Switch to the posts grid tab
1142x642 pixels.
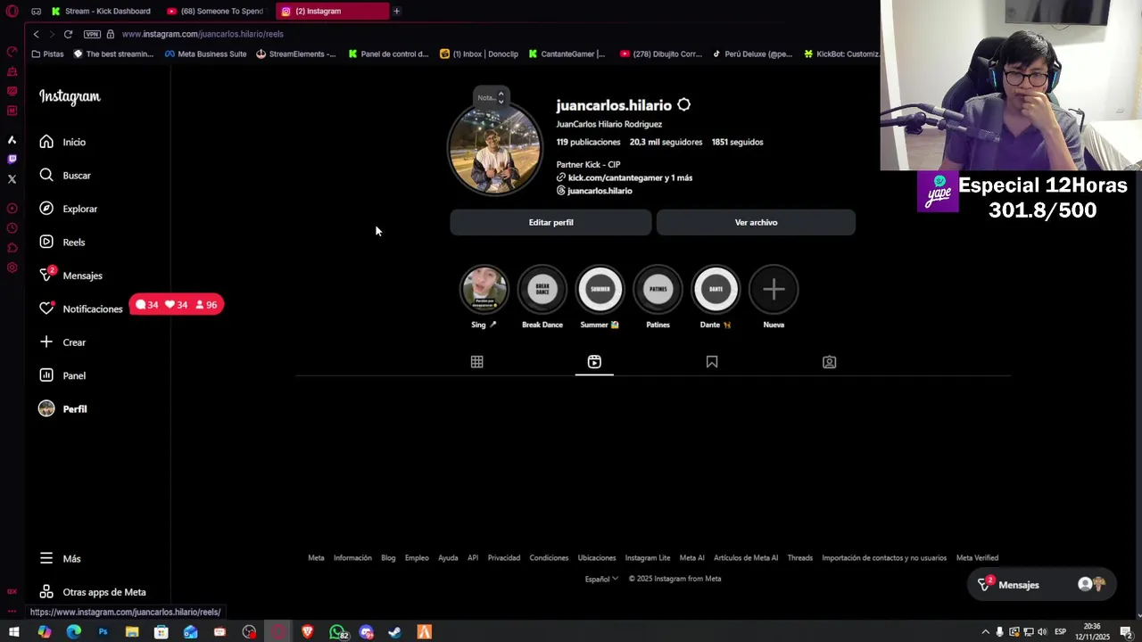coord(477,362)
